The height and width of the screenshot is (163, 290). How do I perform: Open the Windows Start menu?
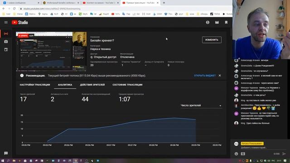coord(3,161)
